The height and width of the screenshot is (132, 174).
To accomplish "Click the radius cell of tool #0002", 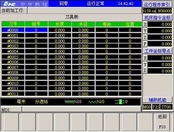I will pyautogui.click(x=83, y=41).
